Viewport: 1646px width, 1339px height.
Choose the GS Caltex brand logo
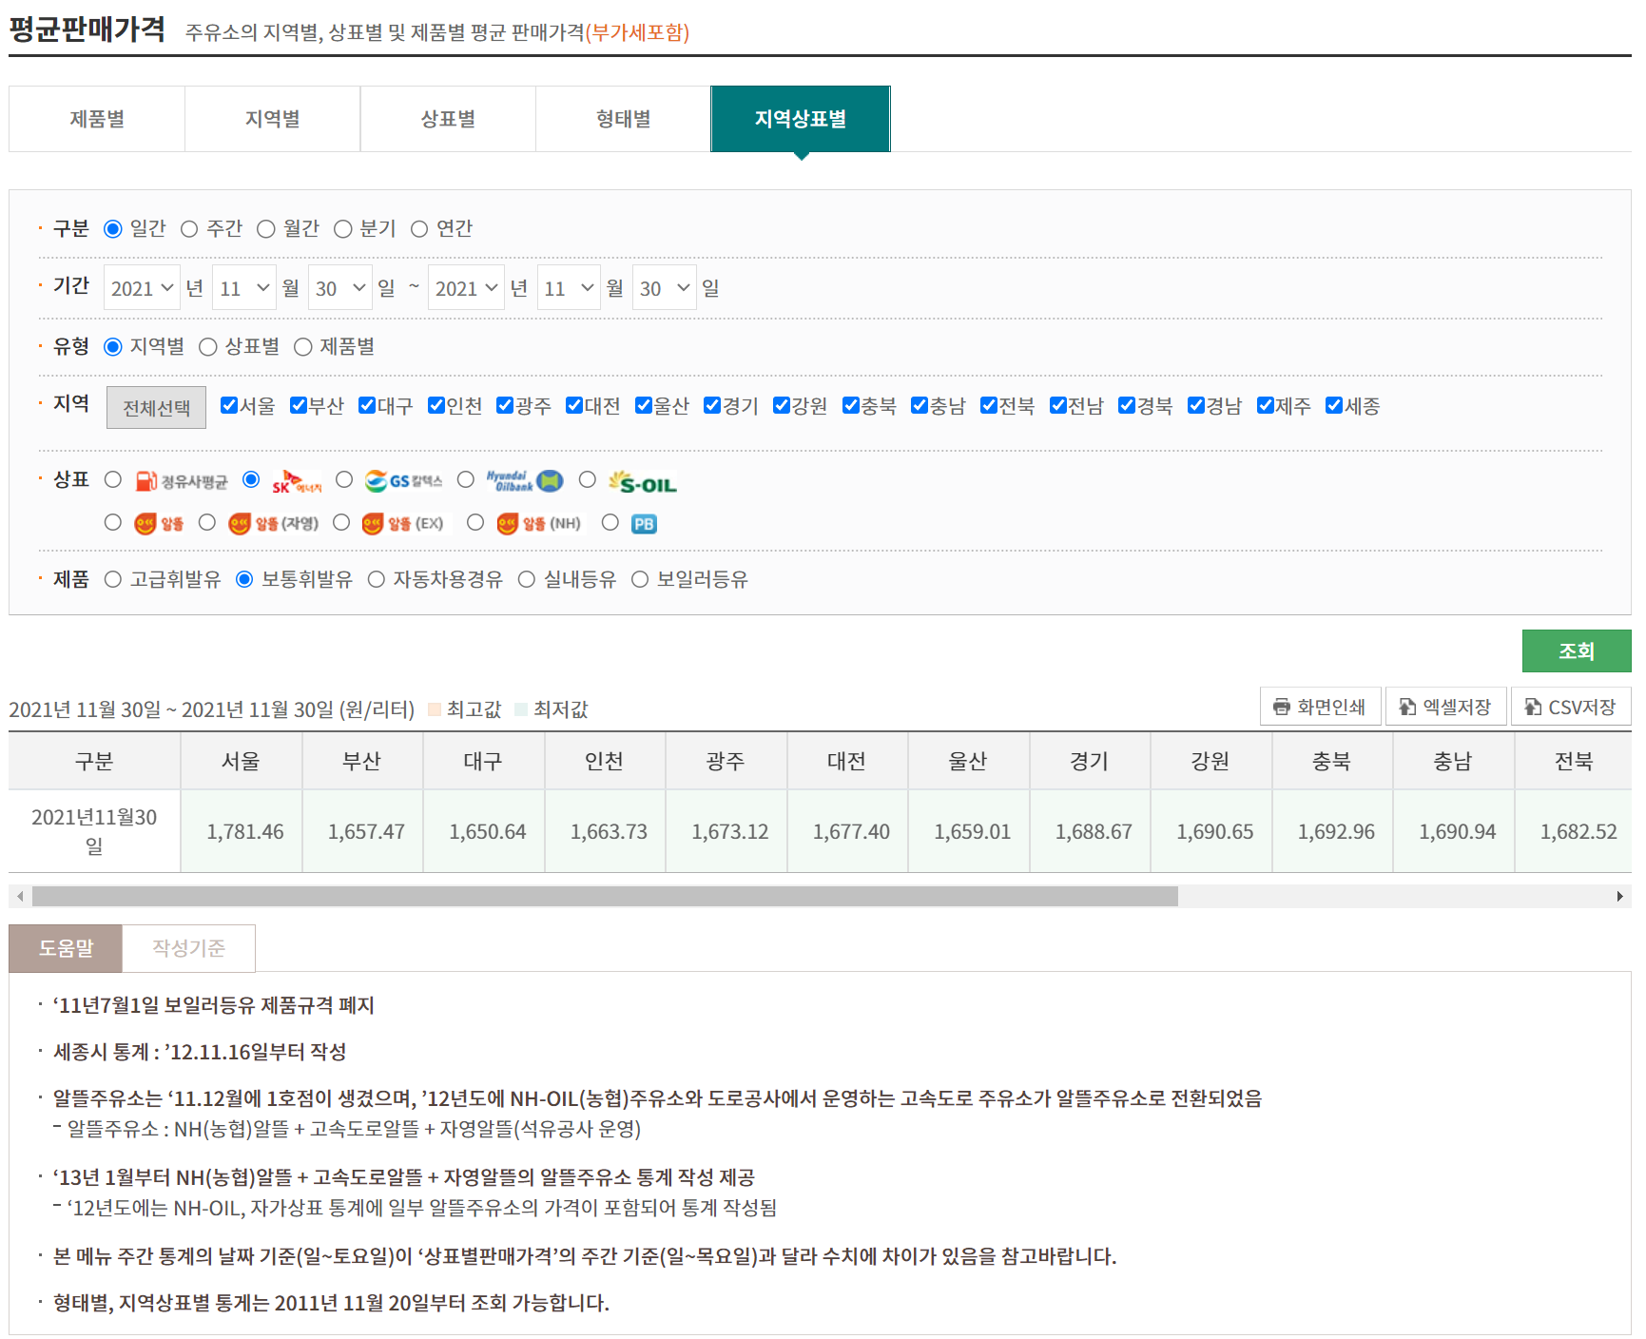tap(403, 481)
